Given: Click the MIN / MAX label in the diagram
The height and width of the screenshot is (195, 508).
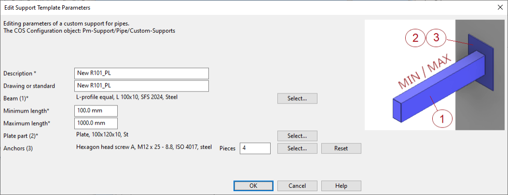Looking at the screenshot, I should pyautogui.click(x=424, y=72).
